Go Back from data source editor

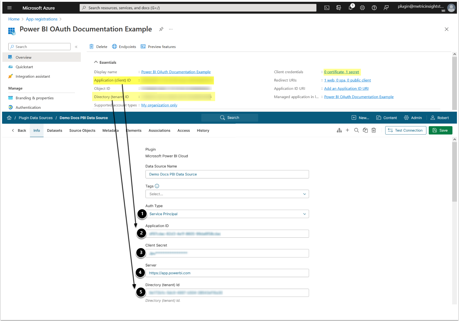point(19,130)
